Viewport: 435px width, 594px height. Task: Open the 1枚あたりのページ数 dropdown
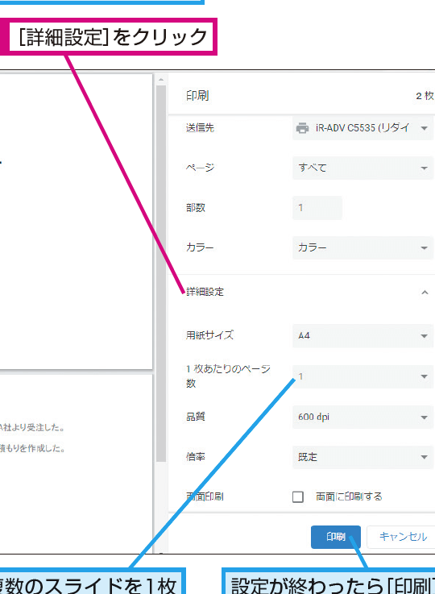click(362, 376)
